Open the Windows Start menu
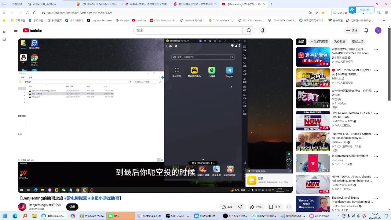Image resolution: width=391 pixels, height=220 pixels. [x=5, y=216]
